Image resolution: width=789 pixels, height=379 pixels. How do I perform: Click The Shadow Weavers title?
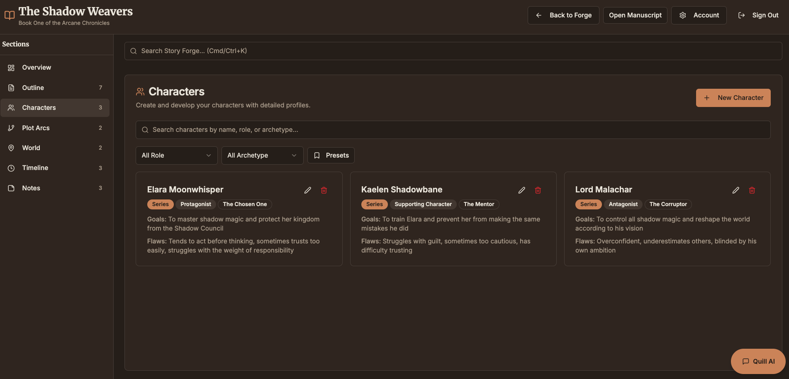75,11
